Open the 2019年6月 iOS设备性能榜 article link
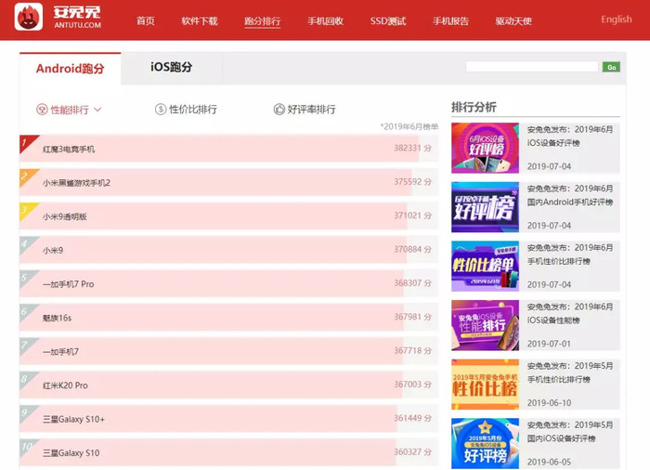Viewport: 650px width, 470px height. pos(570,314)
